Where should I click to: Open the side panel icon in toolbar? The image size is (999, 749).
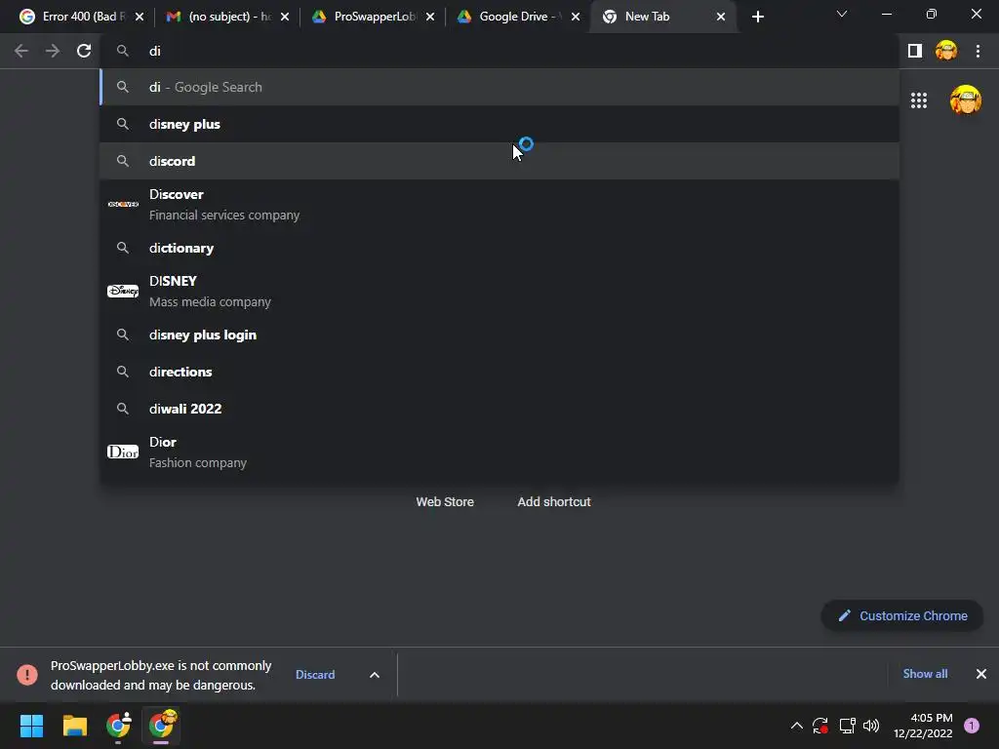click(915, 51)
